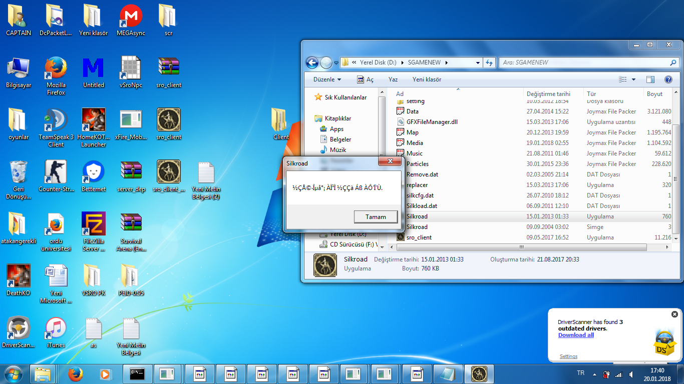
Task: Select the DriverScanner desktop shortcut
Action: (19, 332)
